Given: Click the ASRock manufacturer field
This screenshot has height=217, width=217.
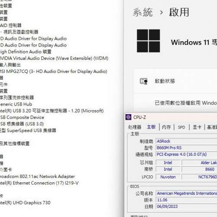Looking at the screenshot, I should (186, 141).
